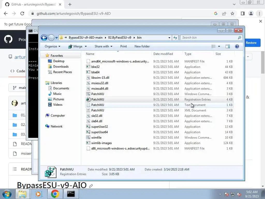Select PatchWU XML Document file

[159, 110]
